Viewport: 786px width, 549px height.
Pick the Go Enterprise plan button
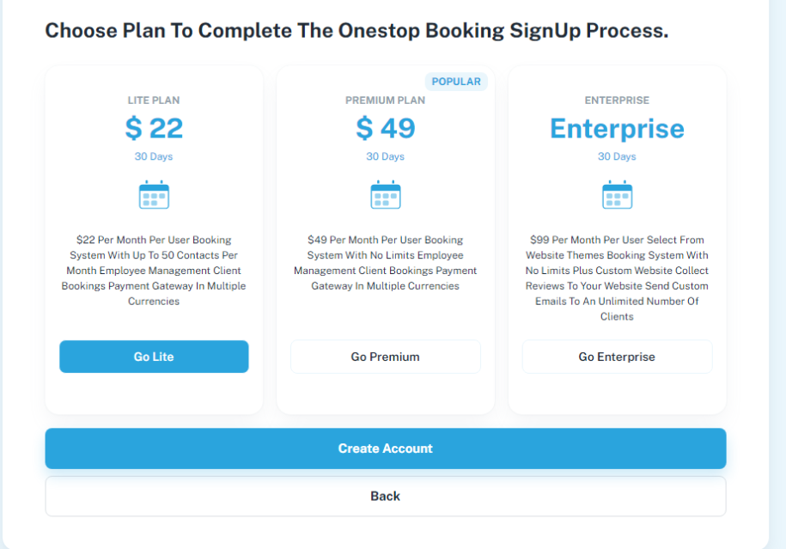pyautogui.click(x=617, y=357)
